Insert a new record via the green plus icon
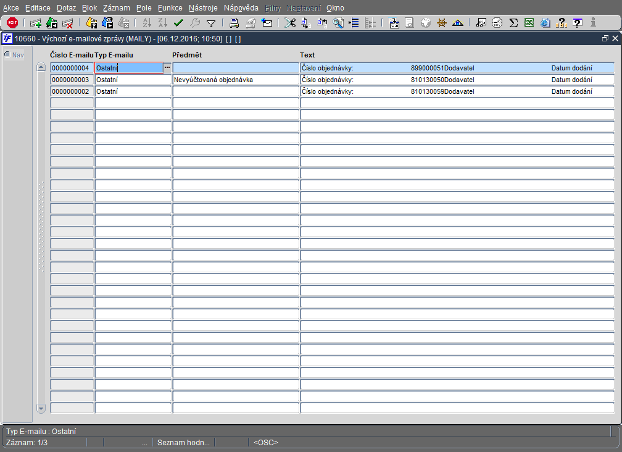The width and height of the screenshot is (622, 452). pos(36,23)
